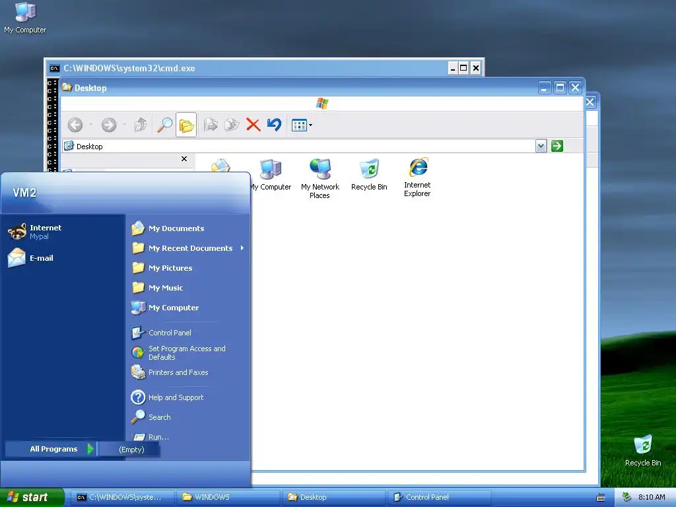The height and width of the screenshot is (507, 676).
Task: Select Internet Explorer icon in Desktop window
Action: click(x=417, y=177)
